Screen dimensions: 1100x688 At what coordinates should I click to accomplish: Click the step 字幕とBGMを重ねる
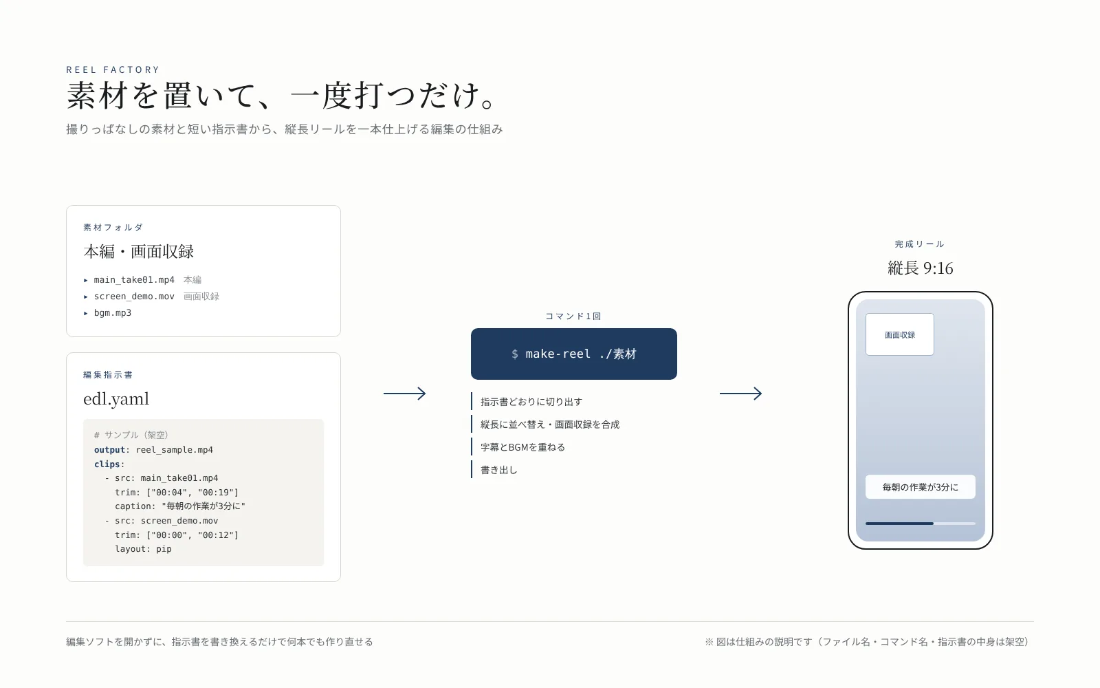(x=522, y=447)
